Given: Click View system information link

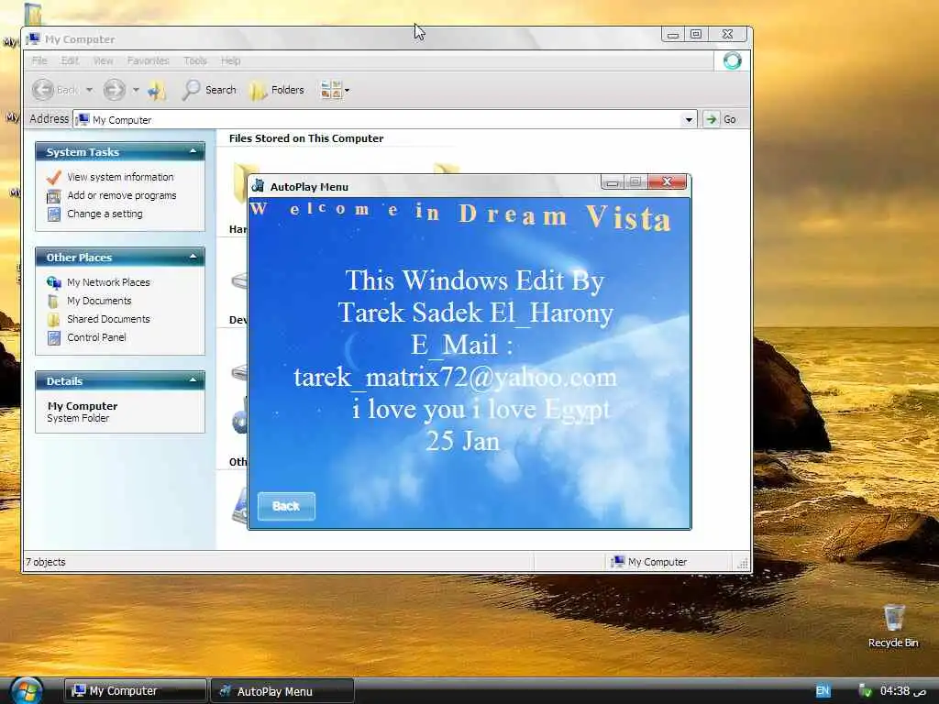Looking at the screenshot, I should (120, 177).
